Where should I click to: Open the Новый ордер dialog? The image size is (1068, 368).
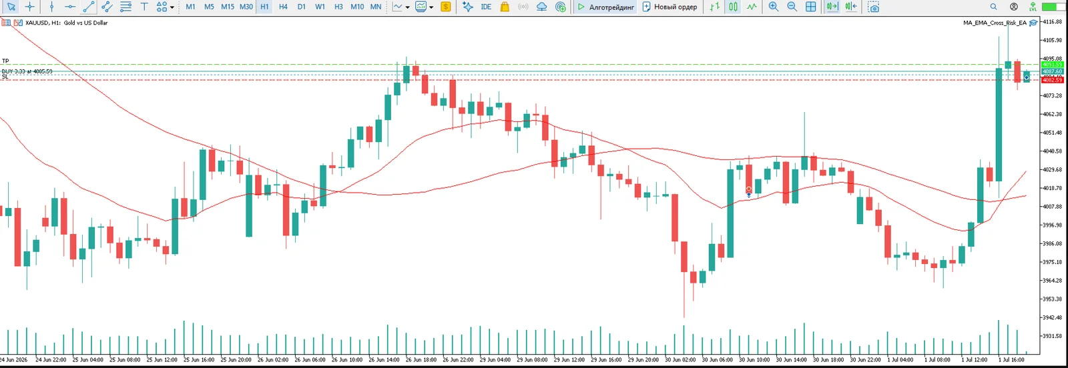tap(670, 7)
